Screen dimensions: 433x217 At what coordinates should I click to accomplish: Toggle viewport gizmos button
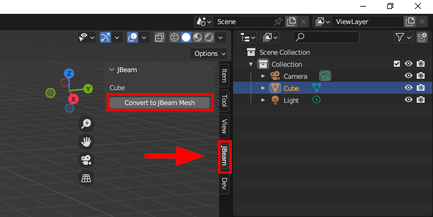[105, 37]
